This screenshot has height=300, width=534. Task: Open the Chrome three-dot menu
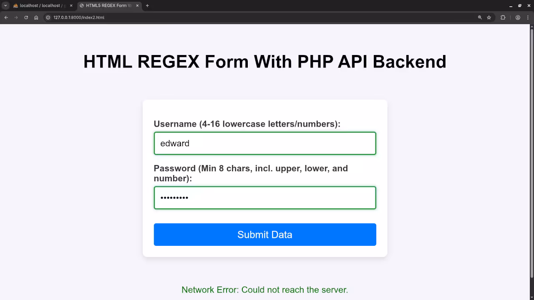(x=528, y=17)
